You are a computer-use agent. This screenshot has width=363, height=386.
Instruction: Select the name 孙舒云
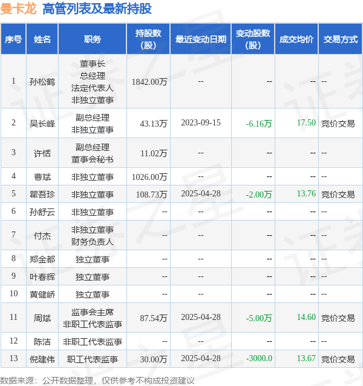[42, 211]
